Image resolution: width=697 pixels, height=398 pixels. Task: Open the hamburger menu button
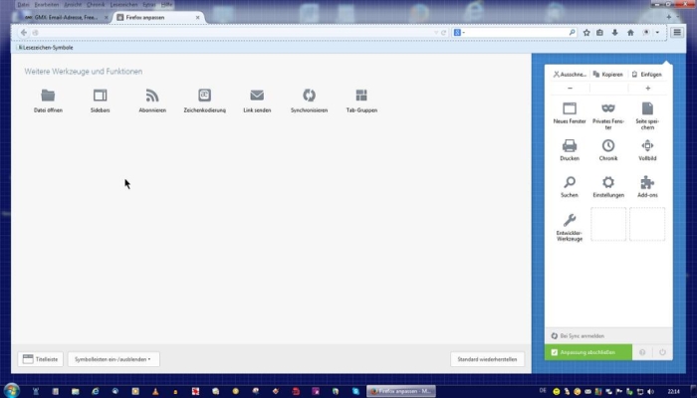(677, 32)
